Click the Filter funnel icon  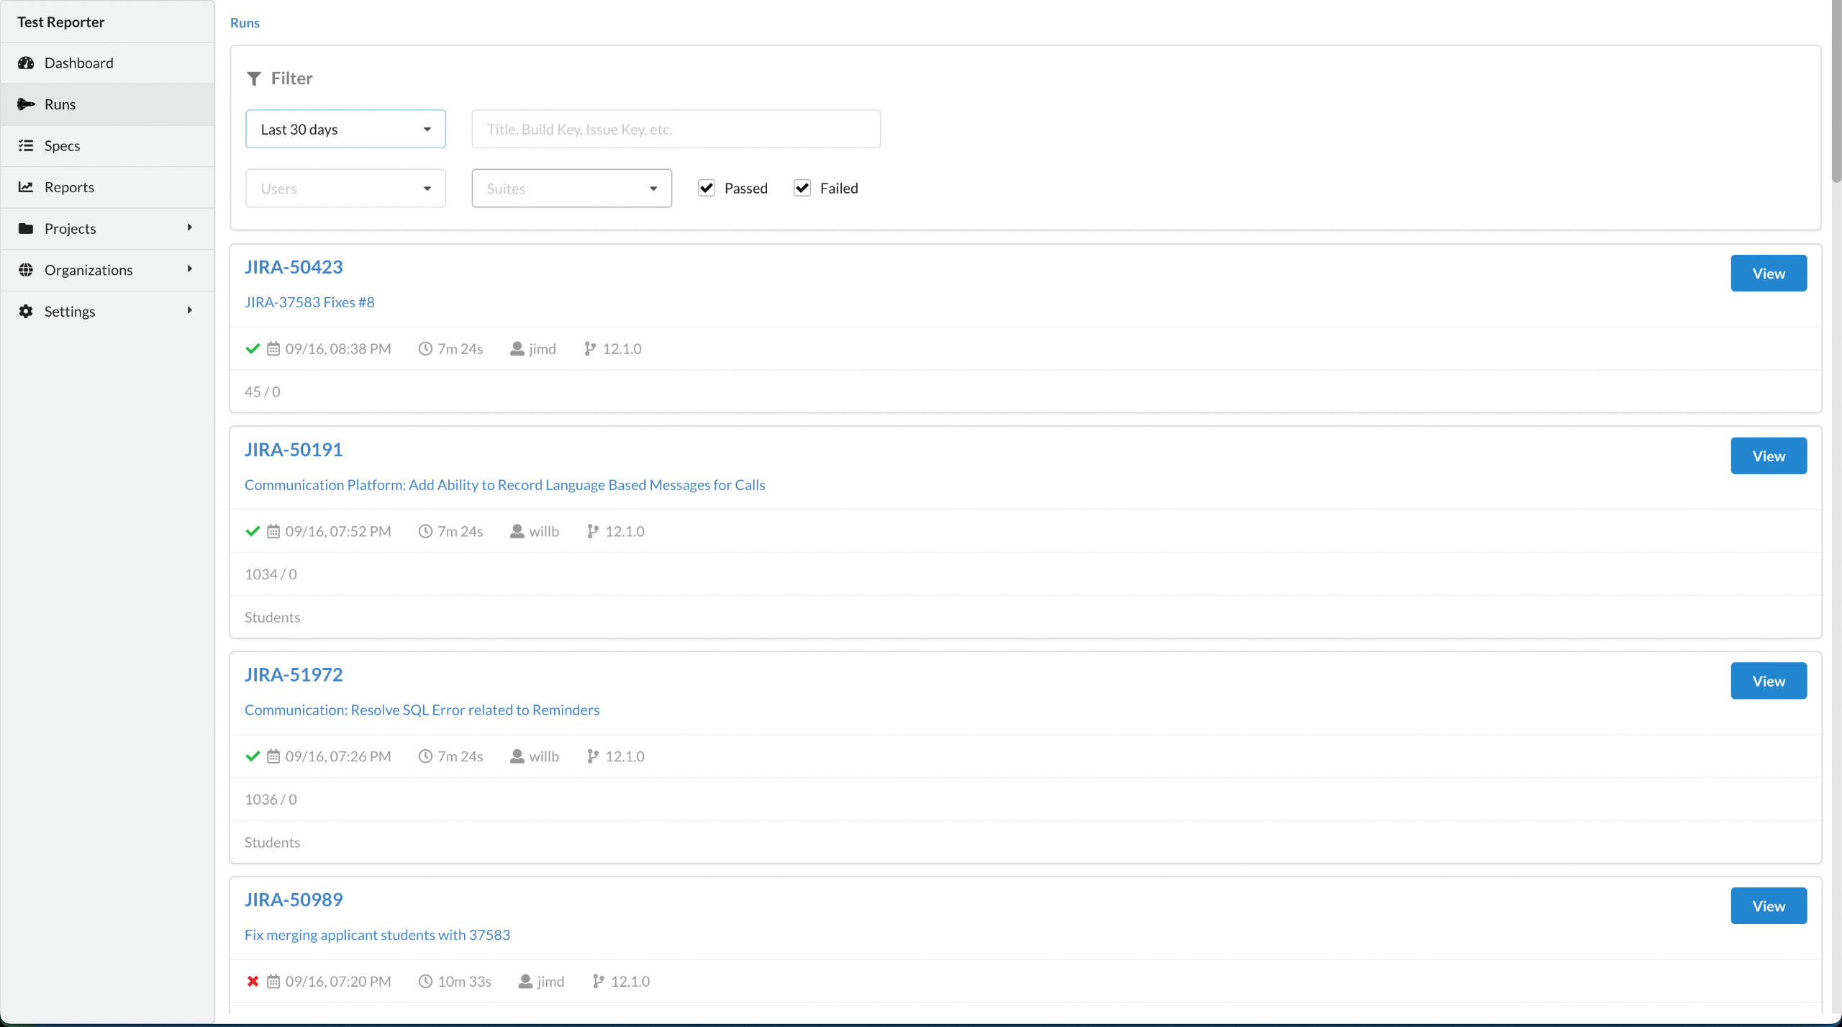point(253,78)
